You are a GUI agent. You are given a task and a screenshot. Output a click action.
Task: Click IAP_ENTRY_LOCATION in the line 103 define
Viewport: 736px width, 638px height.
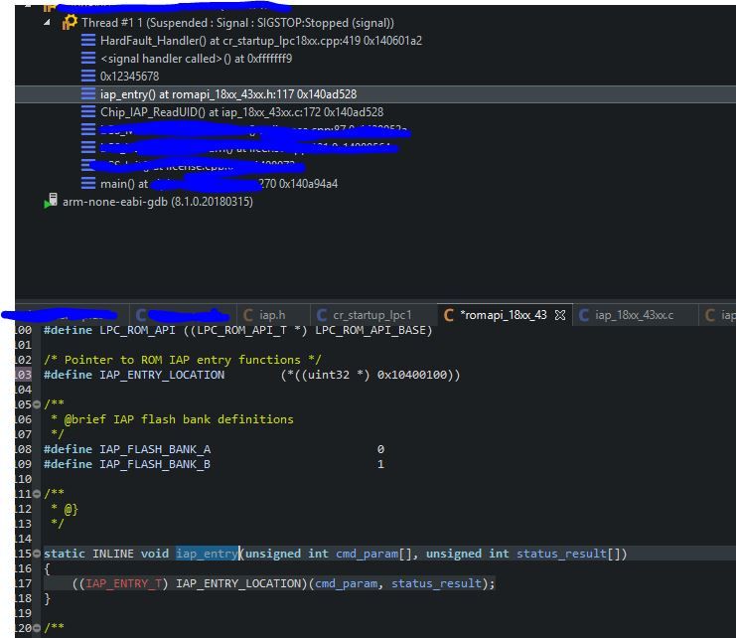coord(162,375)
